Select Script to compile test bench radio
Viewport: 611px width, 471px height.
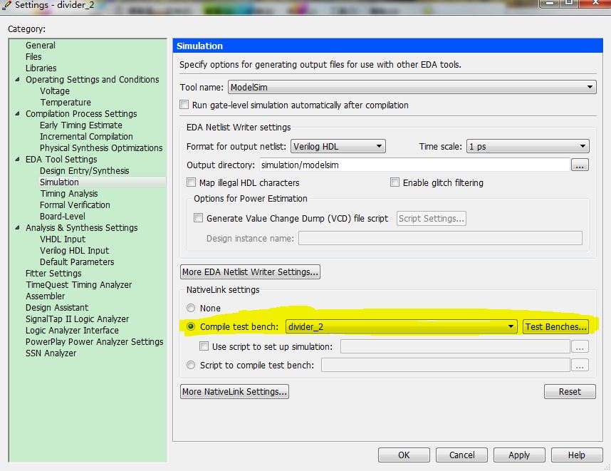[191, 365]
